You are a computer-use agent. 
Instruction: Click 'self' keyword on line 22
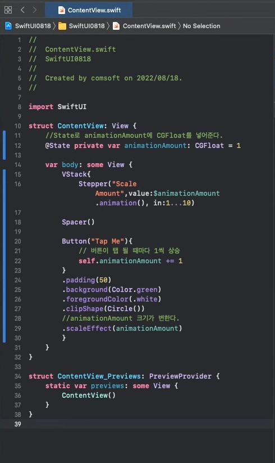(87, 261)
